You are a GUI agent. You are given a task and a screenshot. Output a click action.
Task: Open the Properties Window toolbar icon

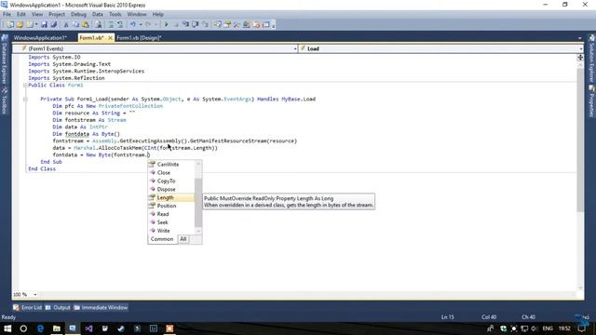[227, 25]
